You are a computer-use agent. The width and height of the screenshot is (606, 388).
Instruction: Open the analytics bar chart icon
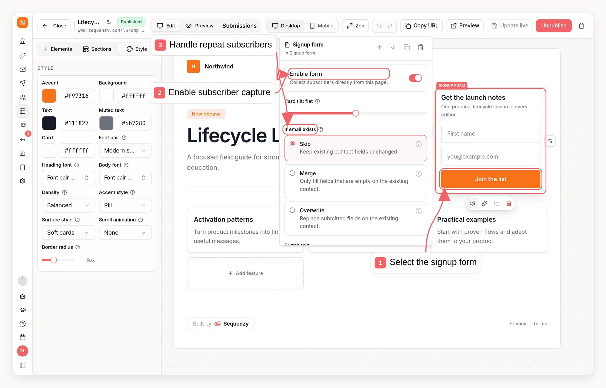point(22,153)
